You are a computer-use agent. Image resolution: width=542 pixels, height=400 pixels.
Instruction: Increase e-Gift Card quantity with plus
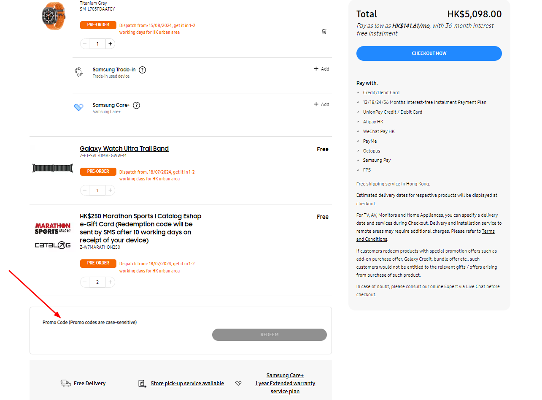tap(110, 282)
